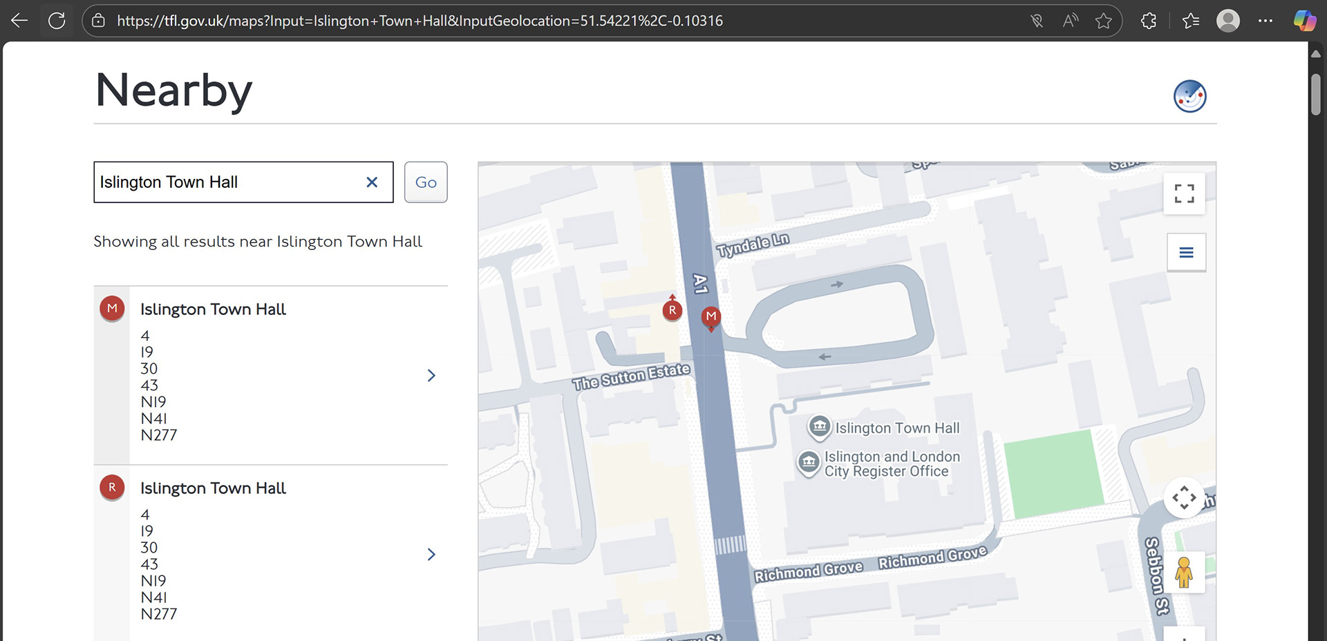The width and height of the screenshot is (1327, 641).
Task: Expand stop M details chevron
Action: [431, 376]
